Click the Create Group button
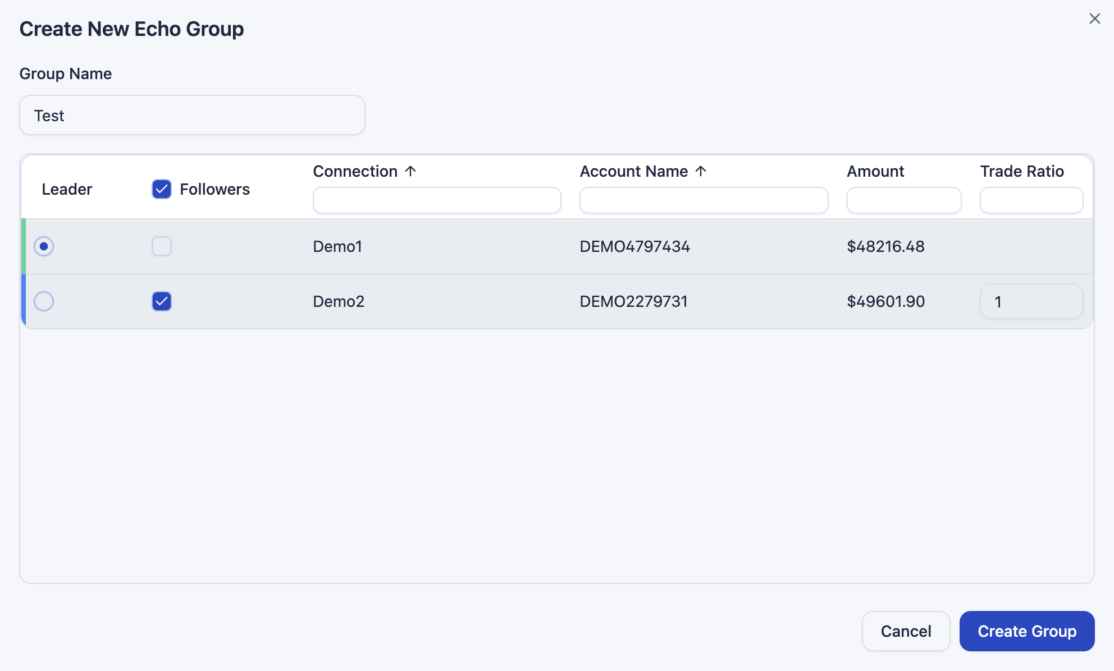This screenshot has width=1114, height=671. pyautogui.click(x=1027, y=631)
